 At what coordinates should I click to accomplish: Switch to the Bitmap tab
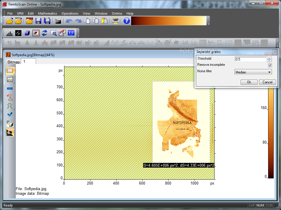[x=13, y=62]
